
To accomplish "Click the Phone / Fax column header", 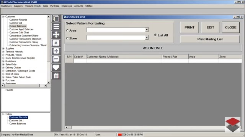I will pos(175,57).
